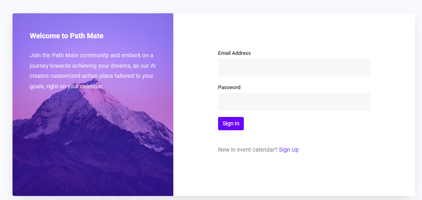Click blank white space below the Sign Up link

coord(294,175)
